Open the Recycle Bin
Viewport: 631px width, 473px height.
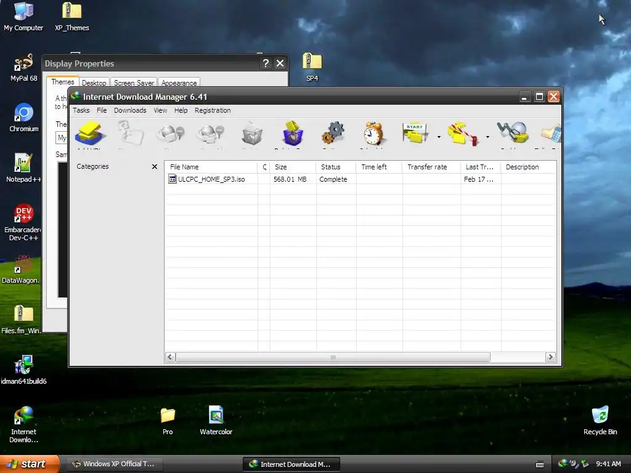tap(600, 421)
